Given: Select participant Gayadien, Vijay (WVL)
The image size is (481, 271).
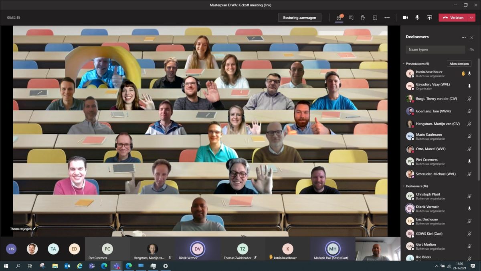Looking at the screenshot, I should coord(439,86).
